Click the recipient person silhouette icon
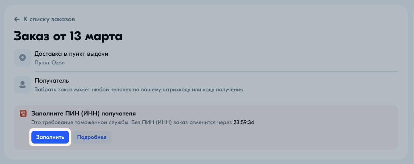414x164 pixels. pos(23,85)
